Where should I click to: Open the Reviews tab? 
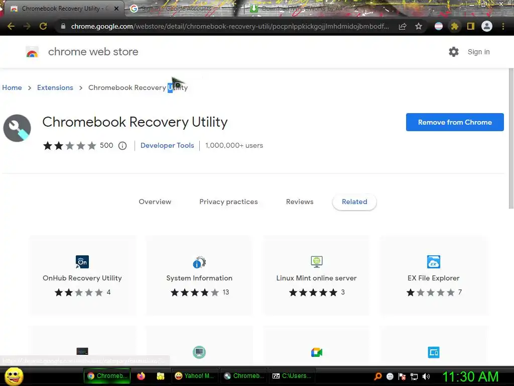[300, 202]
